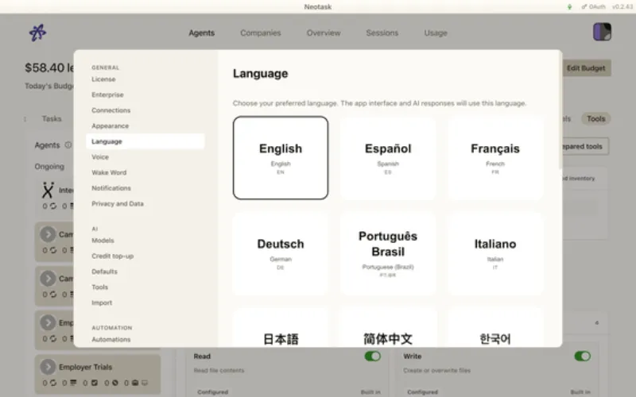
Task: Choose the 한국어 language card
Action: pos(495,327)
